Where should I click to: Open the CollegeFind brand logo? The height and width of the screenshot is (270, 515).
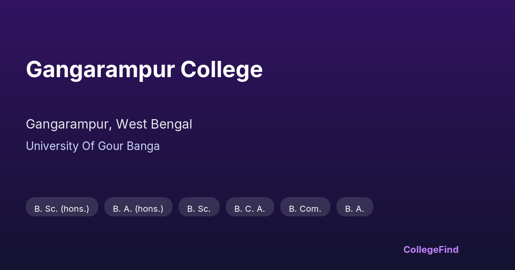(431, 249)
